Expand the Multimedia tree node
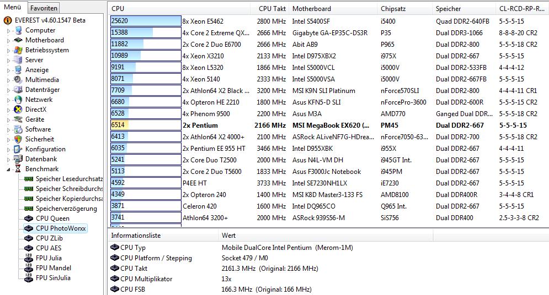Viewport: 549px width, 295px height. tap(9, 80)
